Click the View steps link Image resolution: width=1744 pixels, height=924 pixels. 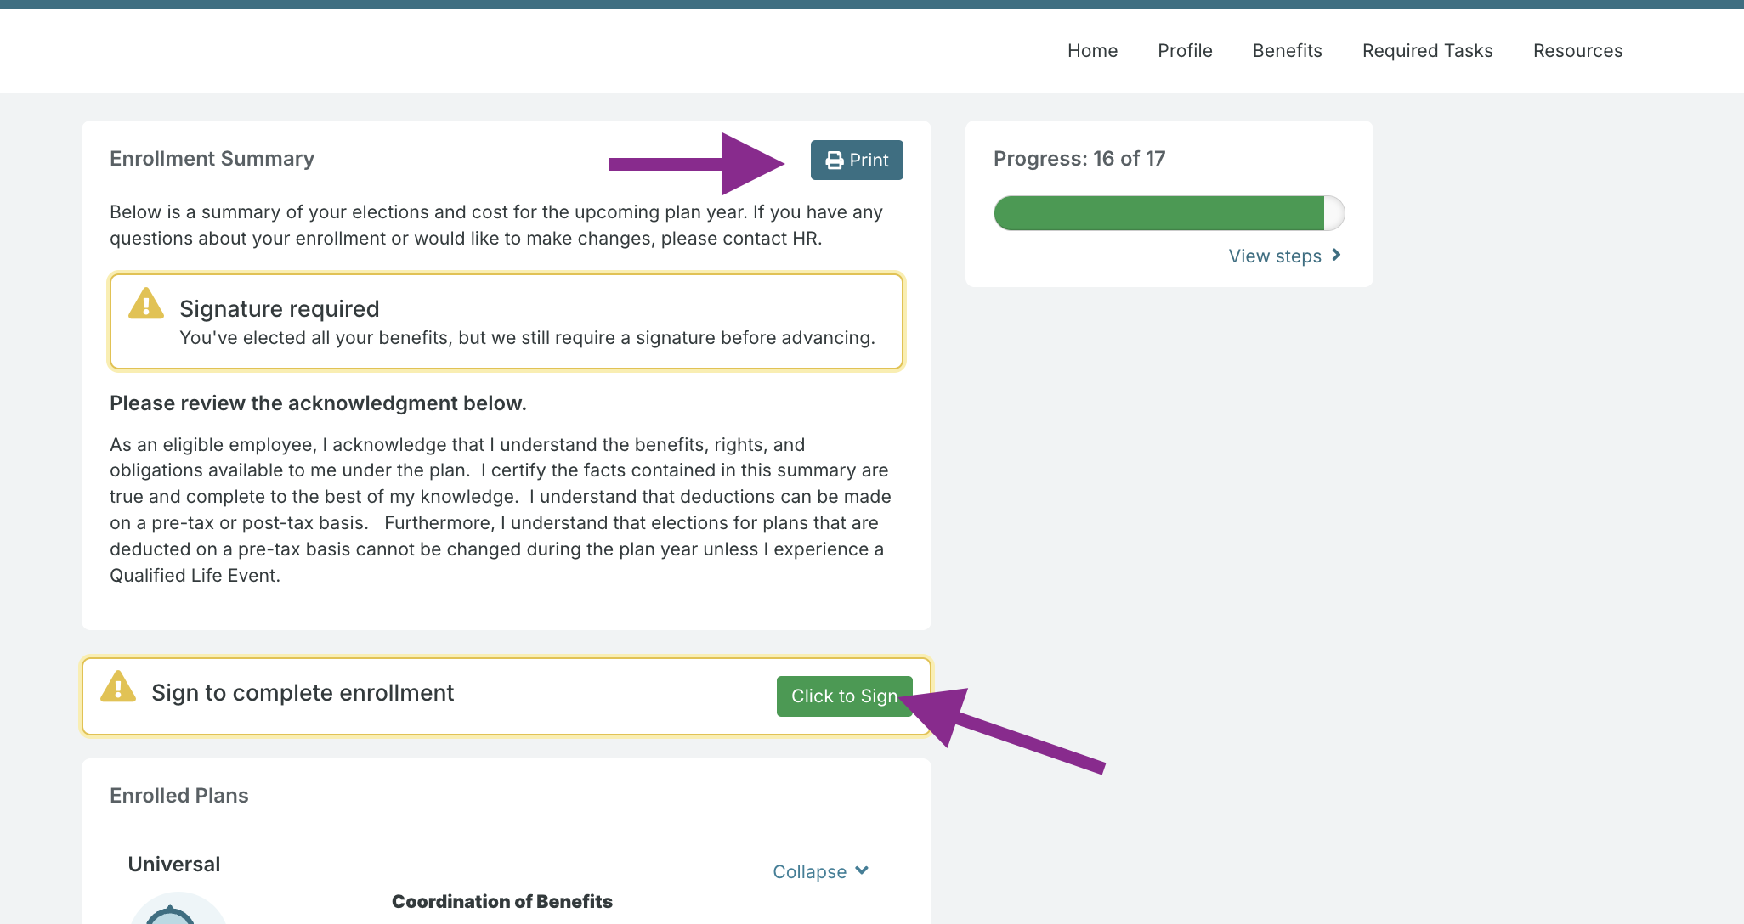coord(1275,256)
